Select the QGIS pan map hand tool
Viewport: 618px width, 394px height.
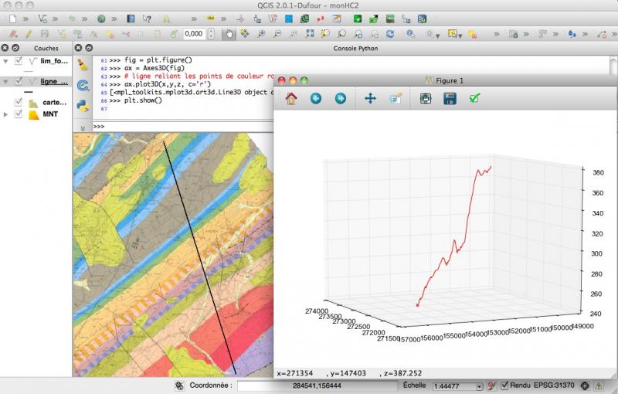click(x=228, y=34)
